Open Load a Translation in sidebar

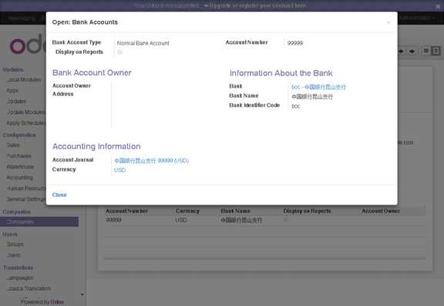point(29,288)
